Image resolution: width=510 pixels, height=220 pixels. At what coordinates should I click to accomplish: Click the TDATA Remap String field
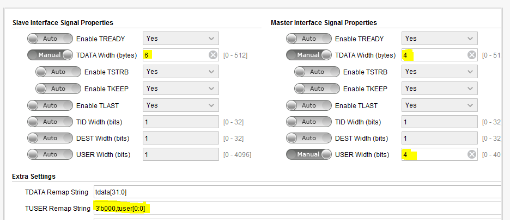[297, 192]
